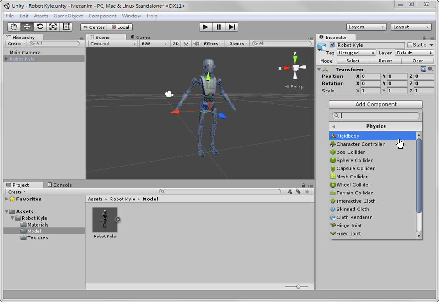Screen dimensions: 439x302
Task: Start Play mode
Action: pos(205,27)
